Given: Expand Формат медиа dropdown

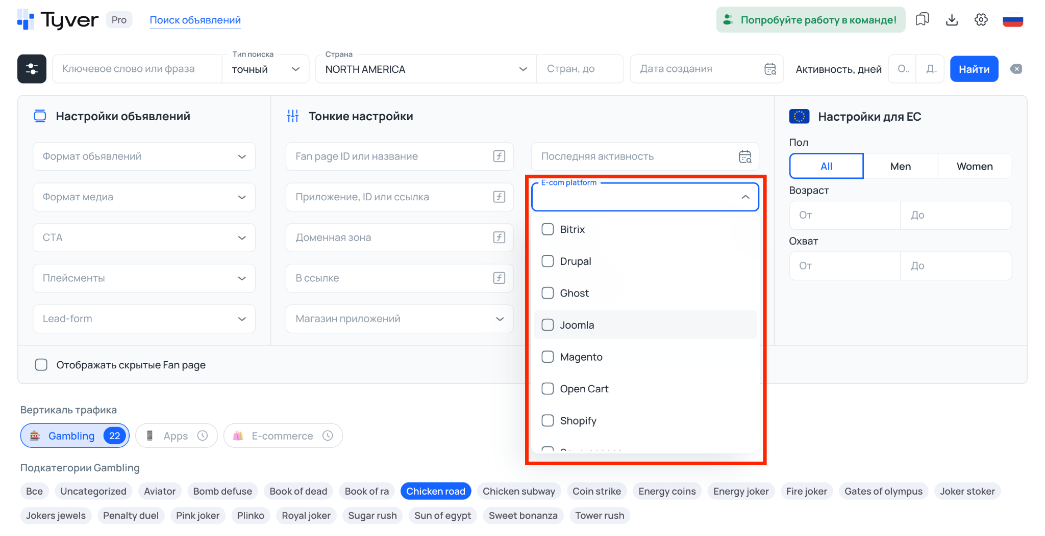Looking at the screenshot, I should [x=144, y=197].
